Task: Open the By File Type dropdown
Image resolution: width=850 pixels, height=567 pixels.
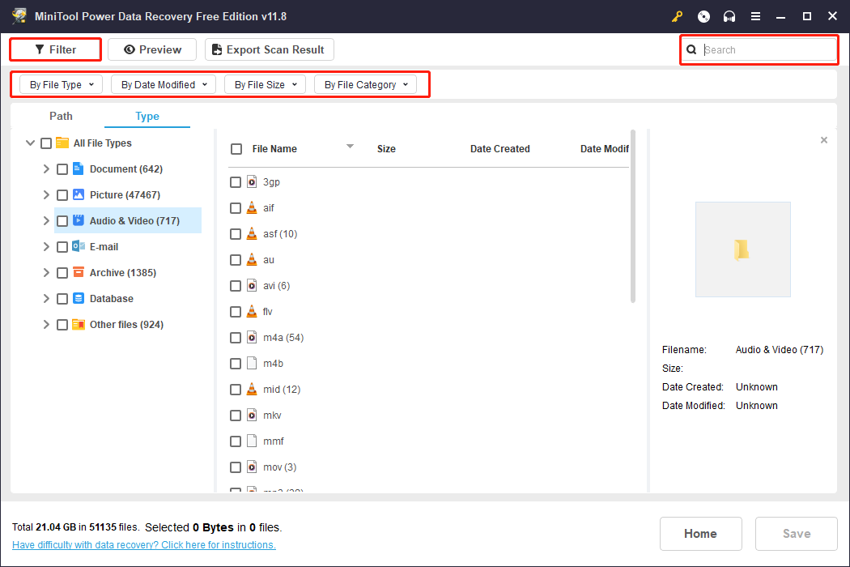Action: click(62, 84)
